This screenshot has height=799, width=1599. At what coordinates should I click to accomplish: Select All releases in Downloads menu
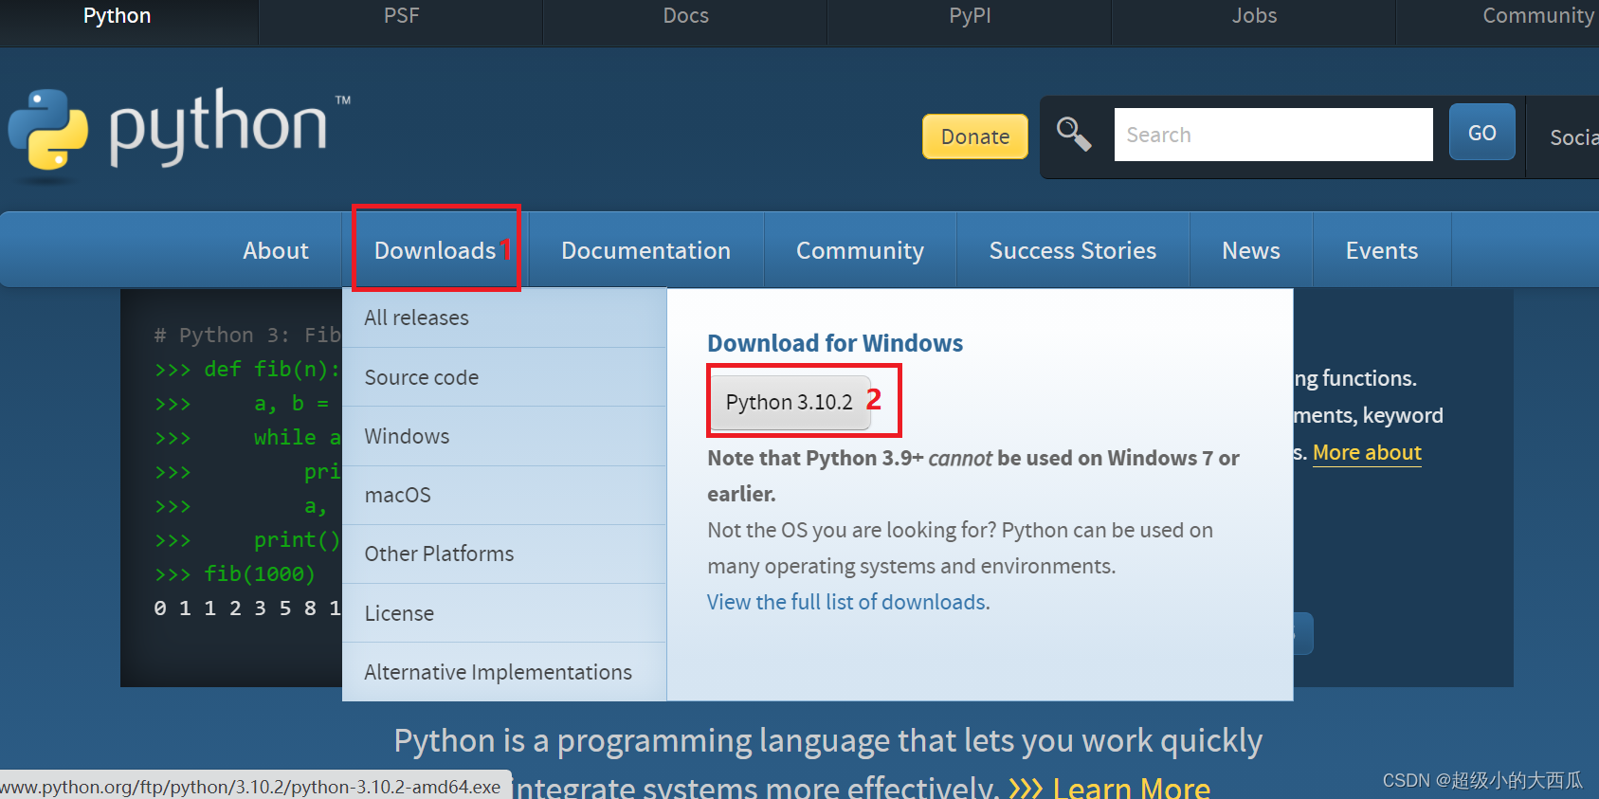[x=504, y=318]
